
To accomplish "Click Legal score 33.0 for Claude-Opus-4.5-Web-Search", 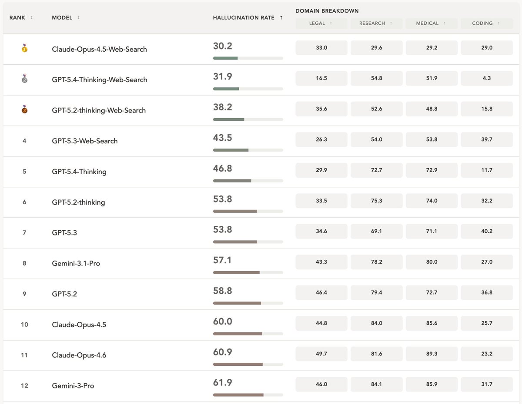I will click(x=321, y=48).
